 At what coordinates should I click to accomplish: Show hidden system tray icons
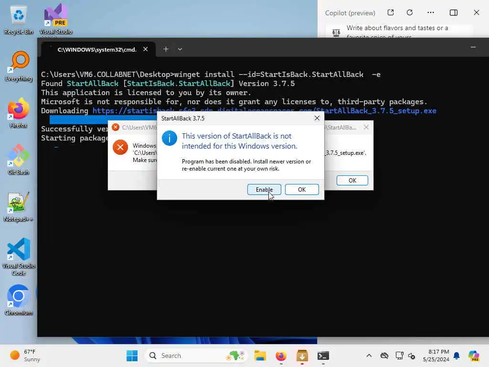pyautogui.click(x=369, y=356)
